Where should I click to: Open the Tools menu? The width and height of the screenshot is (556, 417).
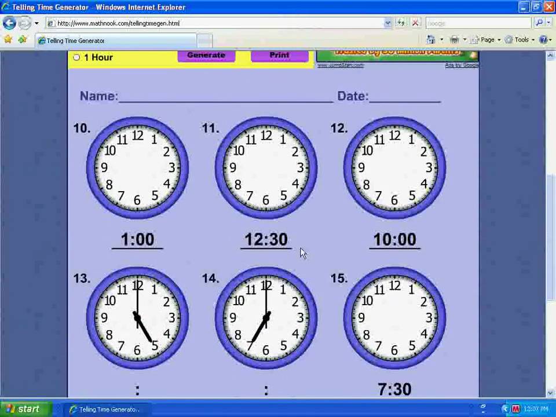click(x=520, y=40)
